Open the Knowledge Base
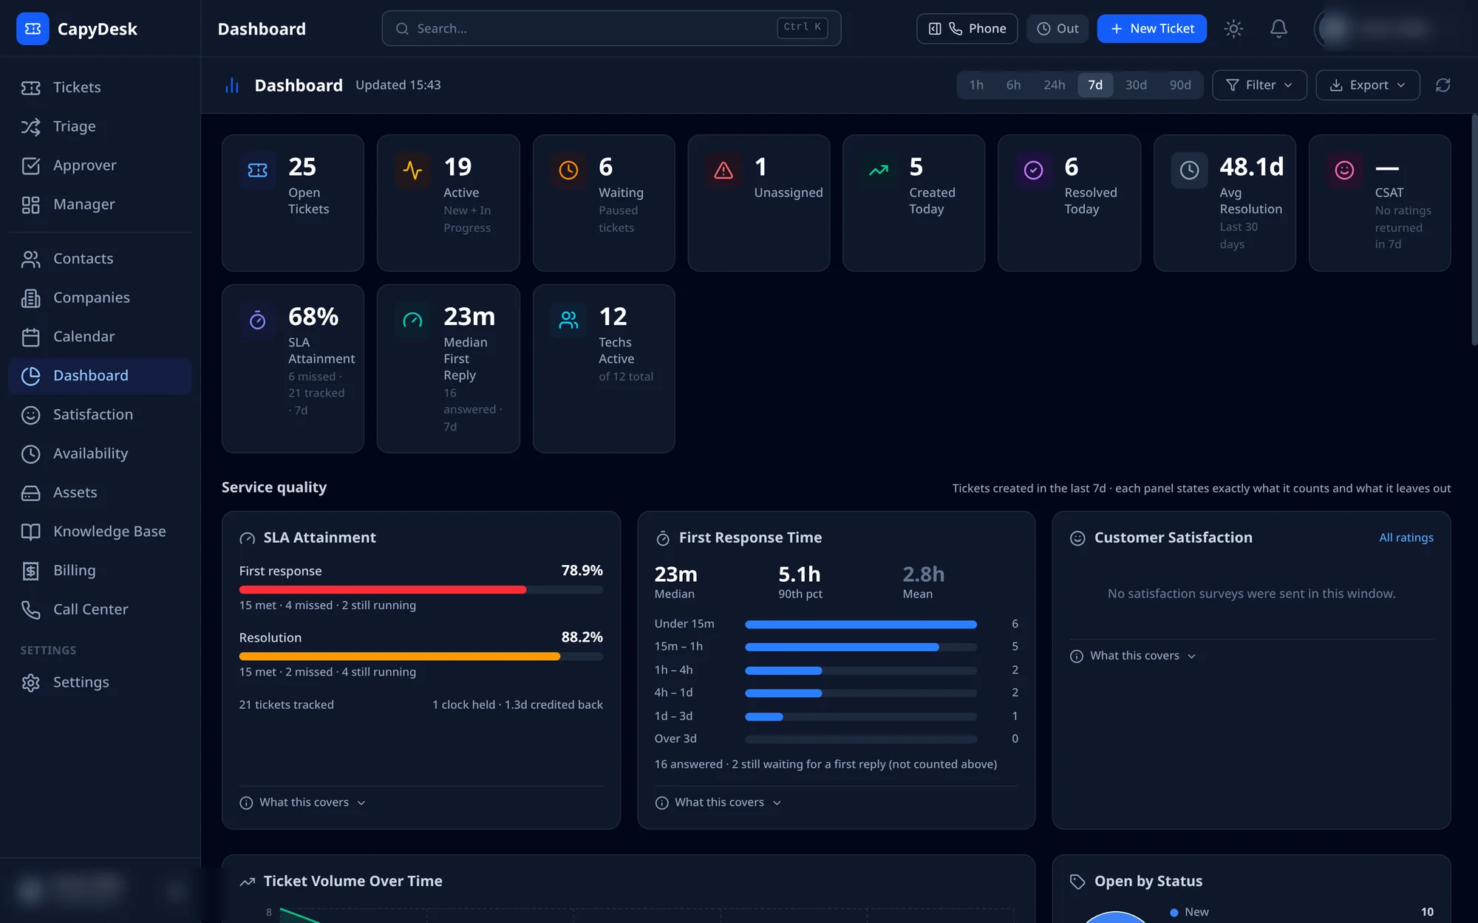Screen dimensions: 1478x923 coord(101,532)
